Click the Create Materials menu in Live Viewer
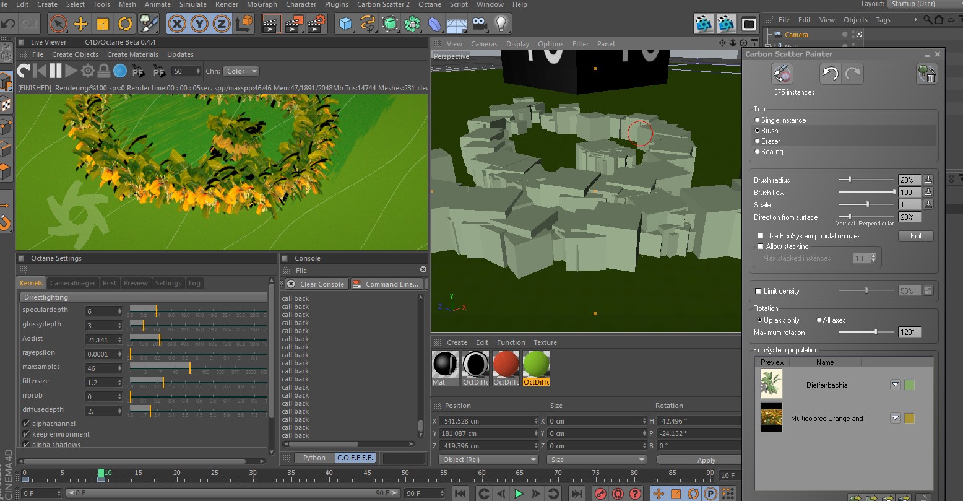 click(x=132, y=54)
